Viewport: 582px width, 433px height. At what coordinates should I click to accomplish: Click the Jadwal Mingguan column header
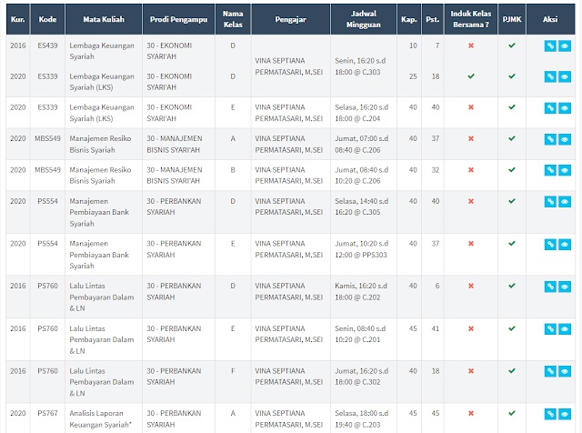[364, 19]
